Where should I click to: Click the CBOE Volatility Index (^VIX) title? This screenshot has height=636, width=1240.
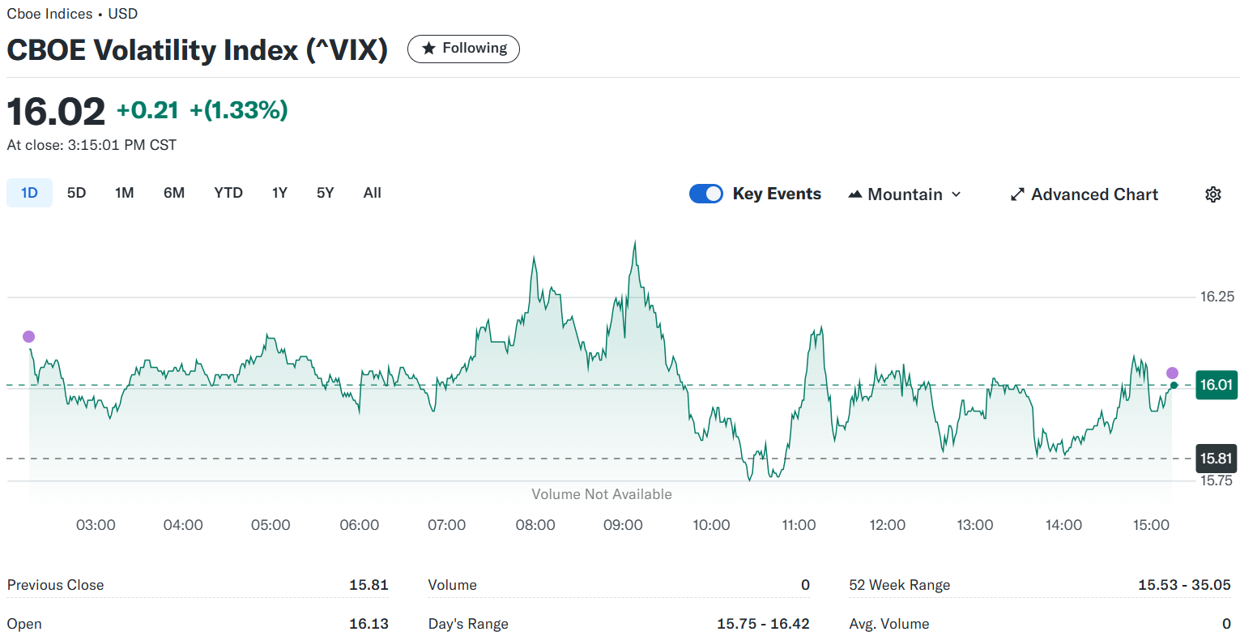(198, 50)
